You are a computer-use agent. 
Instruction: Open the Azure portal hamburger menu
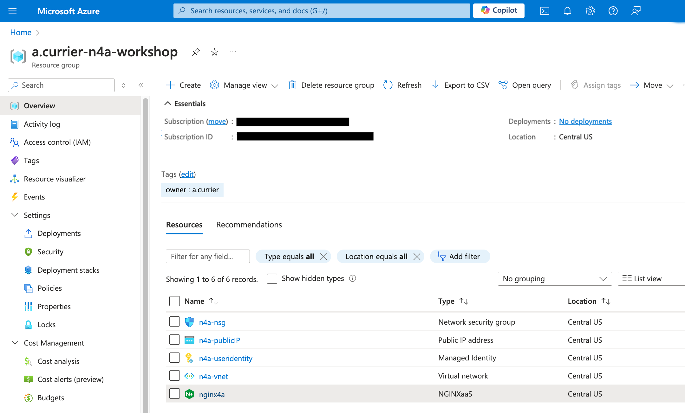(12, 11)
